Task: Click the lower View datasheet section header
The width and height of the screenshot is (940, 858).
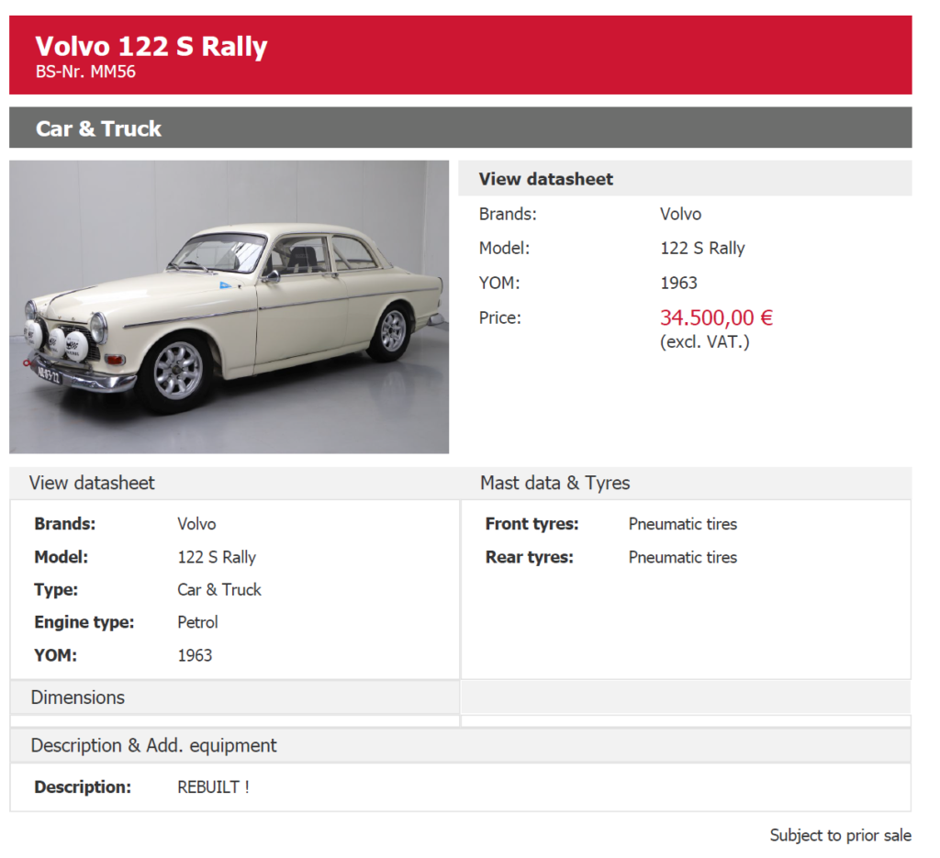Action: tap(92, 483)
